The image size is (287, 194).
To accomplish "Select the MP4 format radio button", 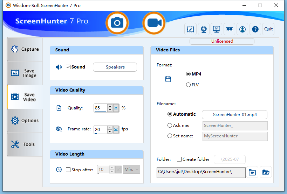I will (188, 74).
